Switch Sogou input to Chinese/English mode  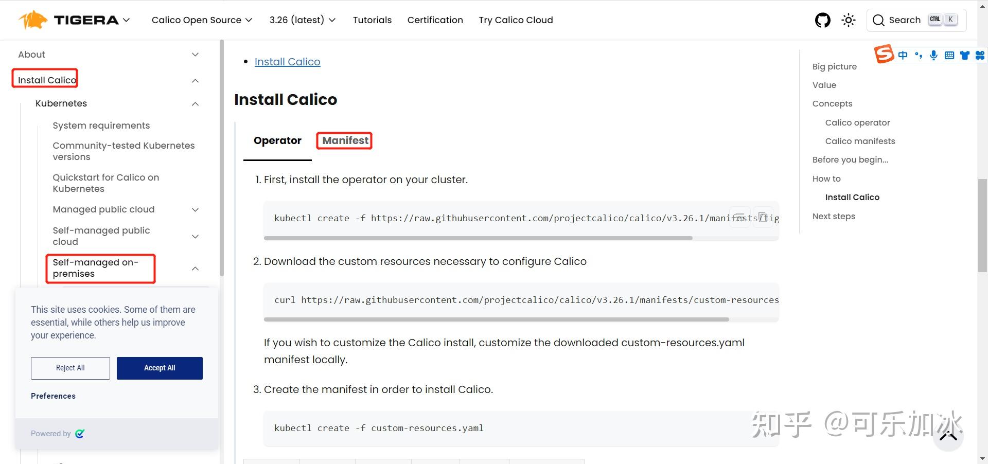pos(903,55)
